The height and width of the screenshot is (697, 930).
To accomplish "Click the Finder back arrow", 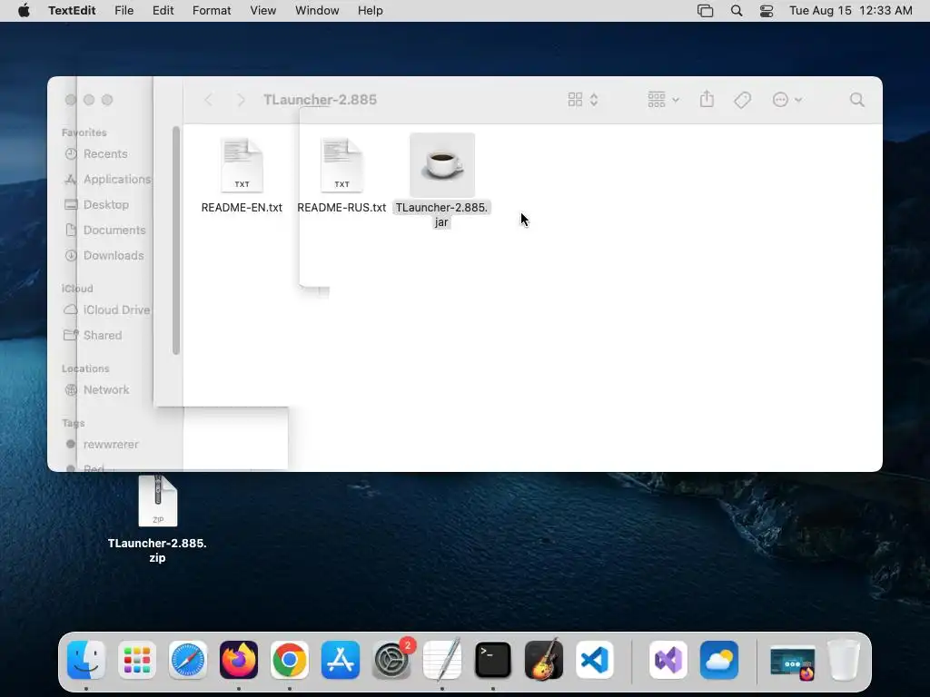I will [208, 100].
